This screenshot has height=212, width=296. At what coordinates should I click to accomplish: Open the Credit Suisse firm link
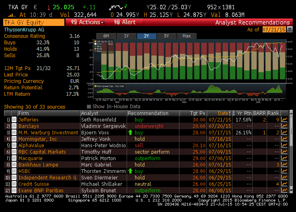pos(34,184)
